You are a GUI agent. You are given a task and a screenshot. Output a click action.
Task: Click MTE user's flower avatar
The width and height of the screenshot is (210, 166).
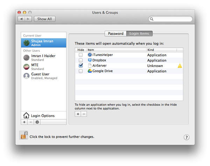pos(26,67)
